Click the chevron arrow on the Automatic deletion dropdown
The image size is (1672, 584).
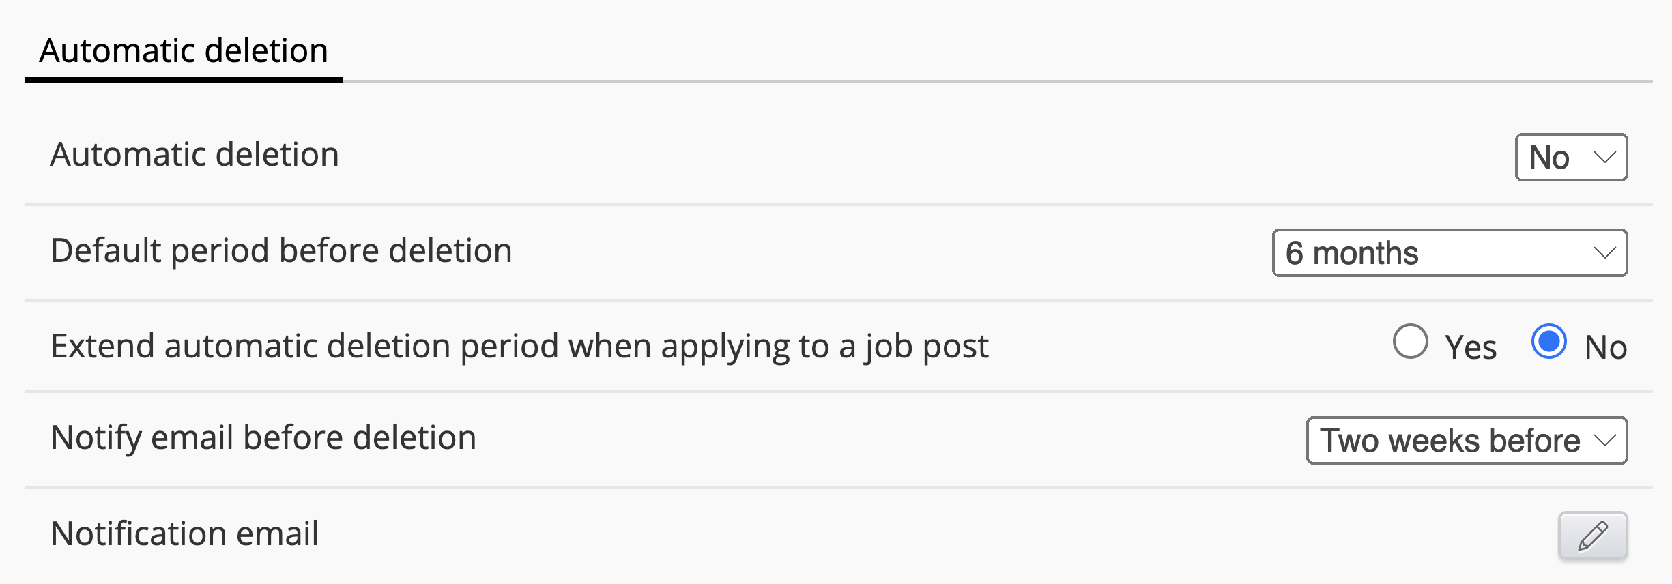(1604, 158)
